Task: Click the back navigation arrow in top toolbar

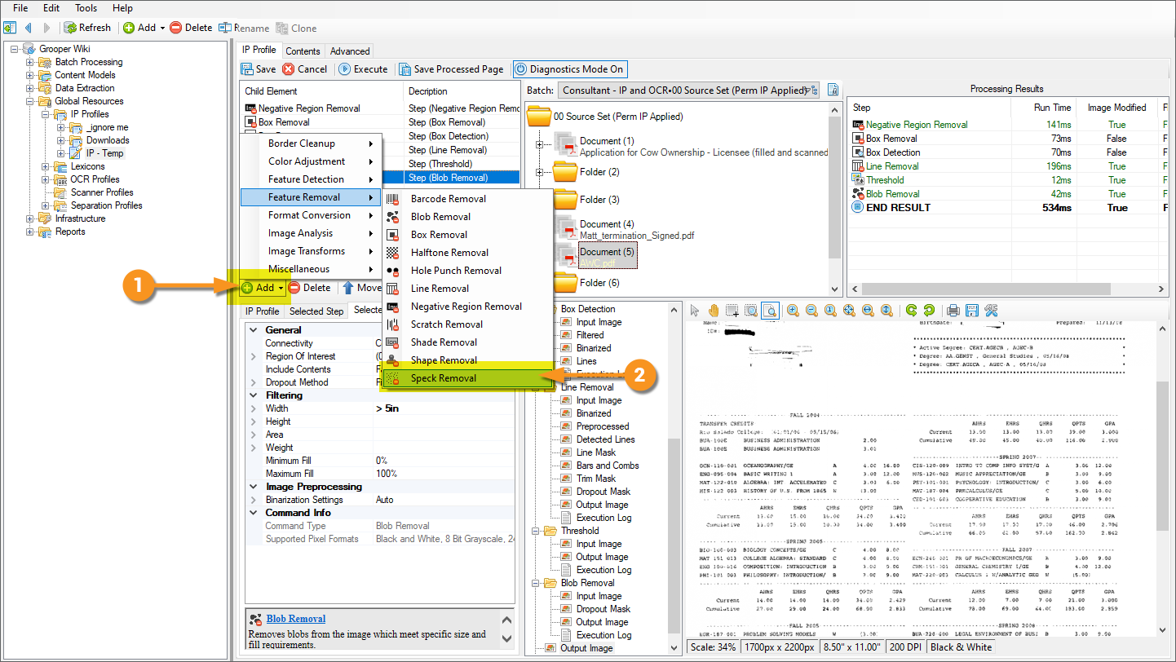Action: click(28, 28)
